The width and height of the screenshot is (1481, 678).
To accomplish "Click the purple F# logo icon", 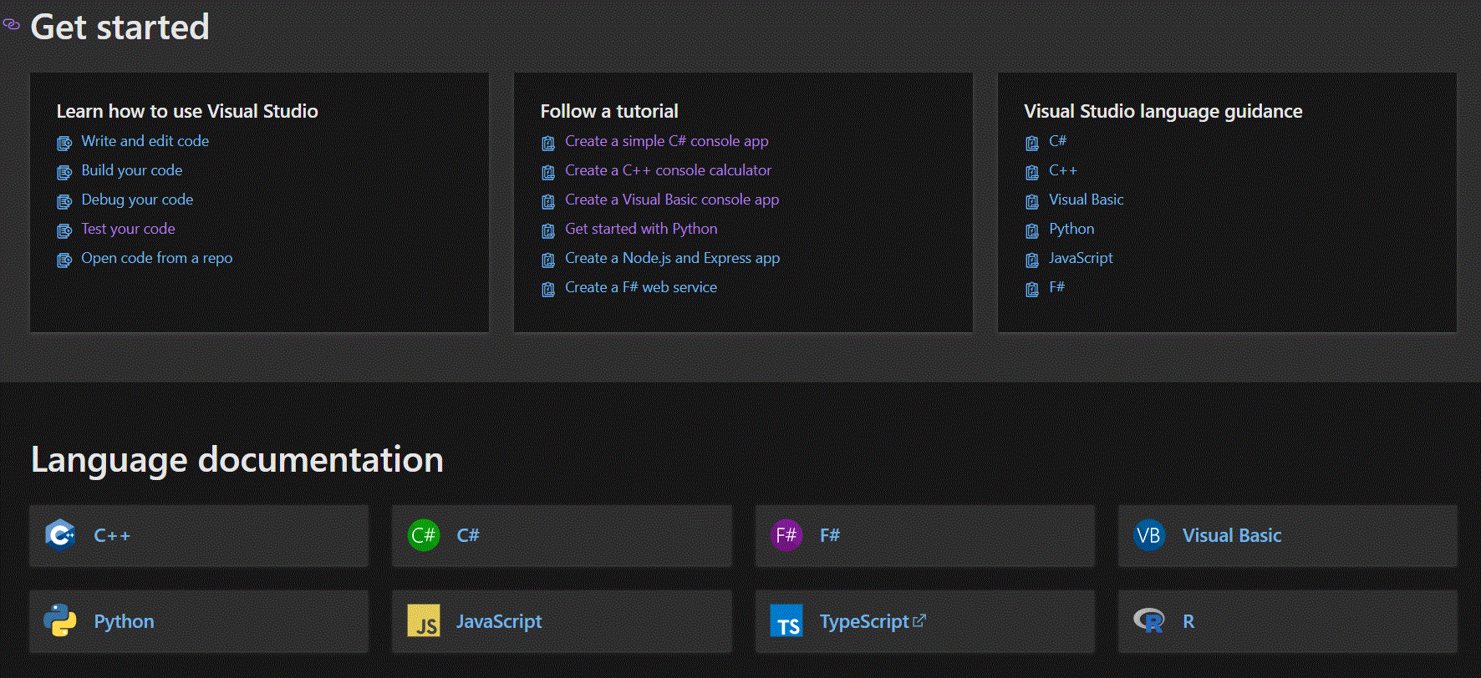I will 786,534.
